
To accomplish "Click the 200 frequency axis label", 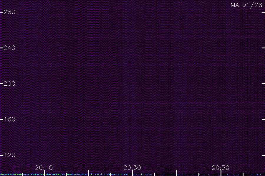I will point(9,84).
